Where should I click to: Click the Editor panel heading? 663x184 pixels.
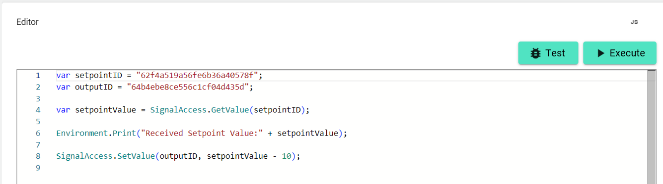pos(27,22)
